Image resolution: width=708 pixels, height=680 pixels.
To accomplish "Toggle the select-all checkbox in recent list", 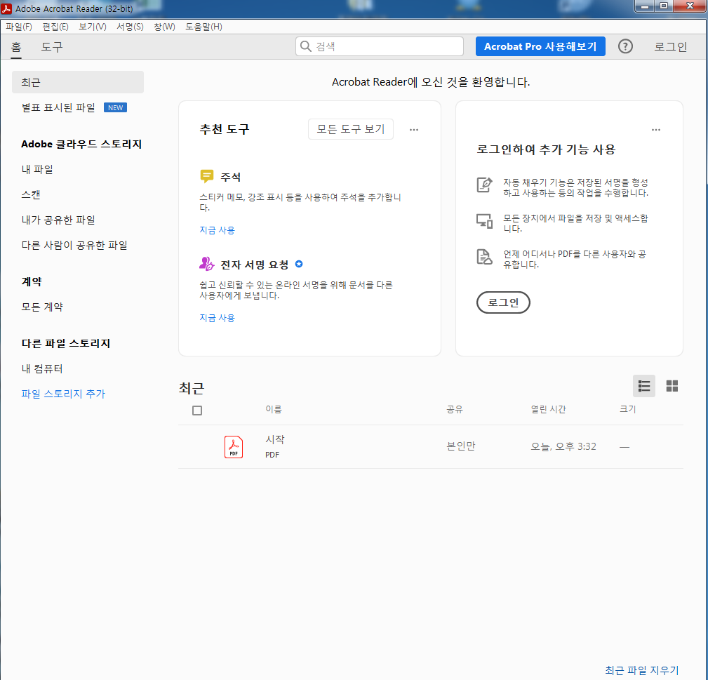I will (197, 410).
